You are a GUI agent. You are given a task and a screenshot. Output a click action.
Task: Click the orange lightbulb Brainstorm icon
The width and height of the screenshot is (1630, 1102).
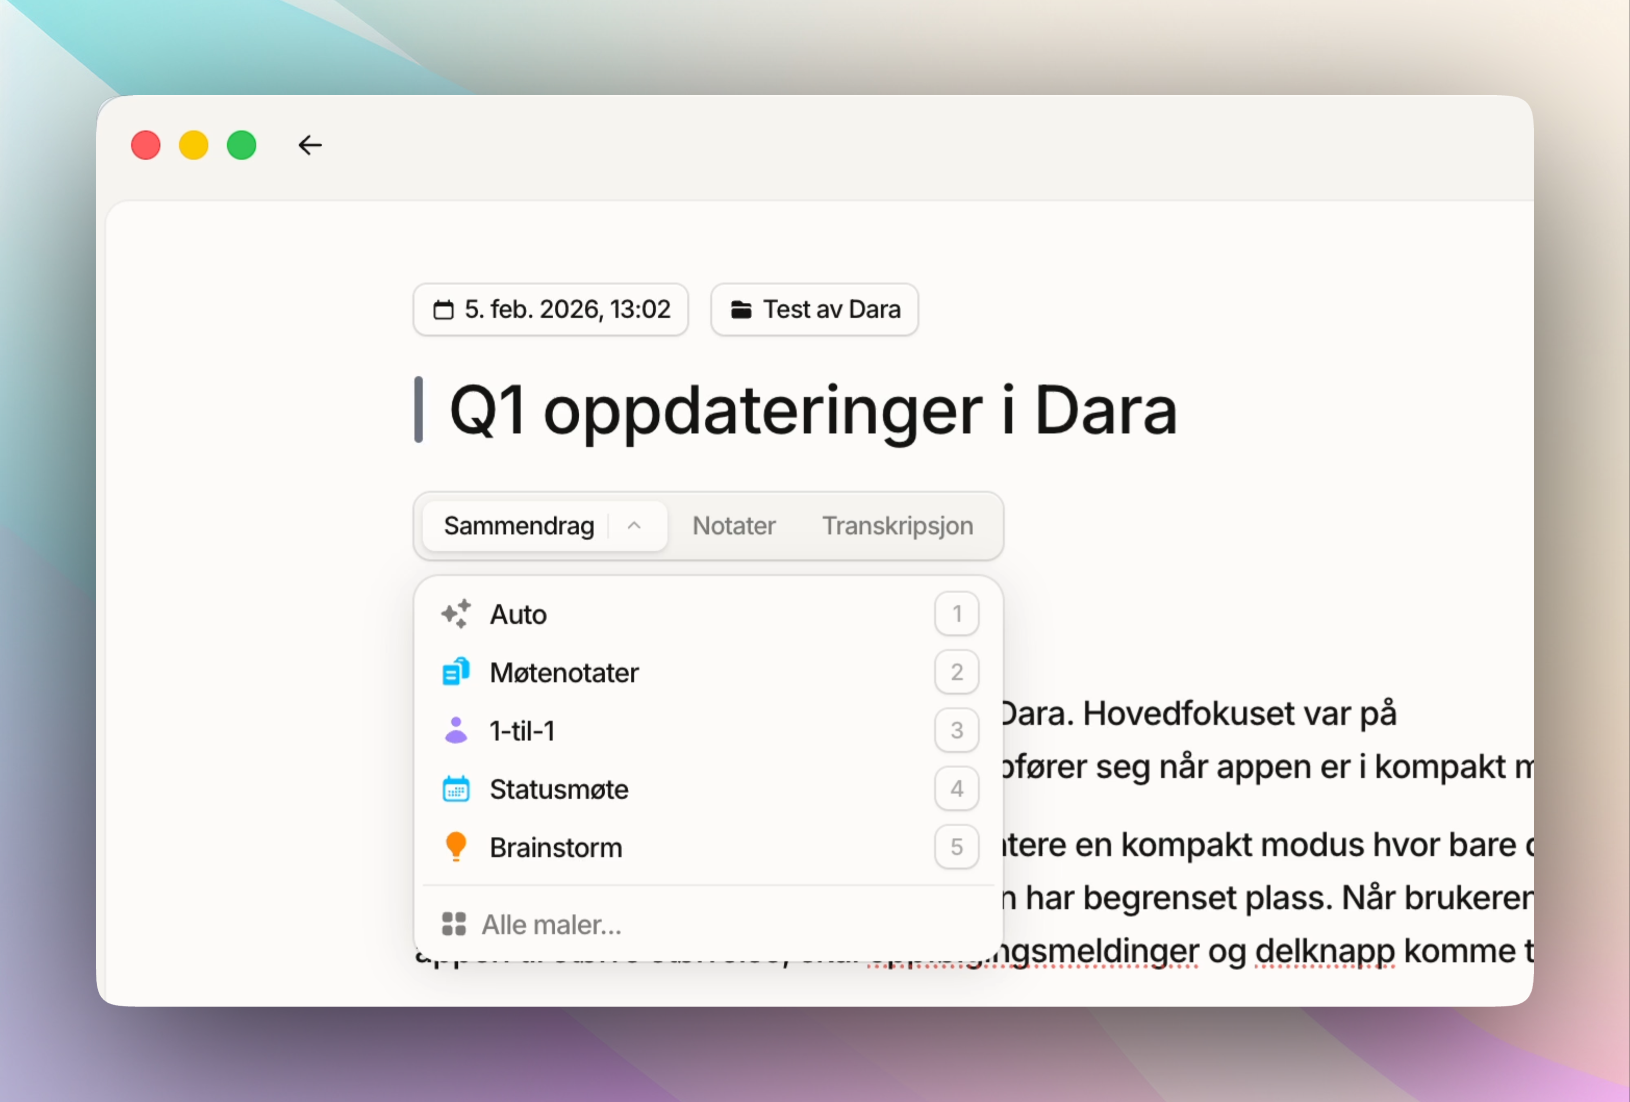(456, 846)
